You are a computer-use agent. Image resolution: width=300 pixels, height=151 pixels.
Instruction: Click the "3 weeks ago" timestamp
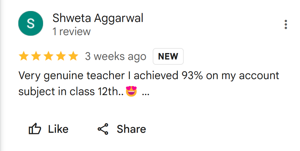click(x=116, y=57)
